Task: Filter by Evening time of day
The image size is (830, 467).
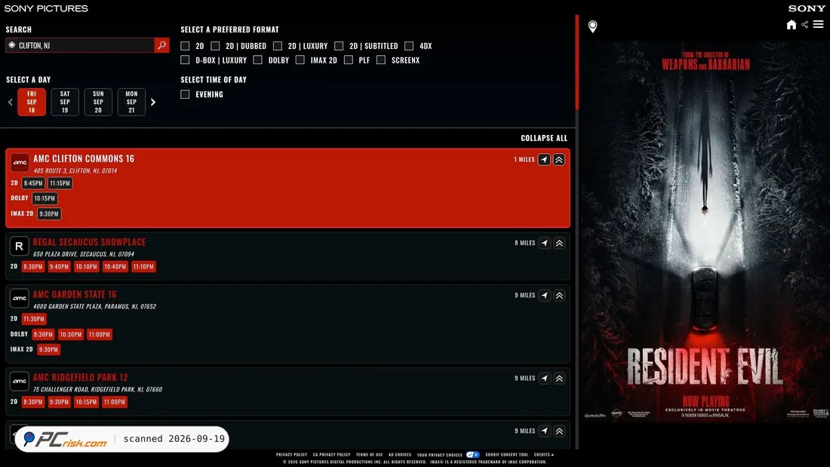Action: coord(185,94)
